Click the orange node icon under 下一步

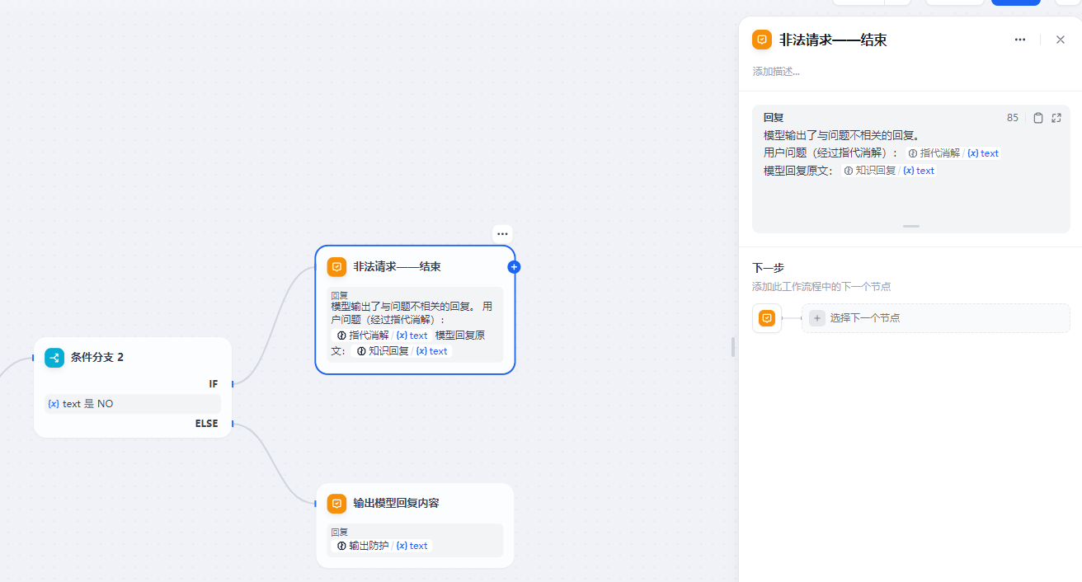[767, 318]
